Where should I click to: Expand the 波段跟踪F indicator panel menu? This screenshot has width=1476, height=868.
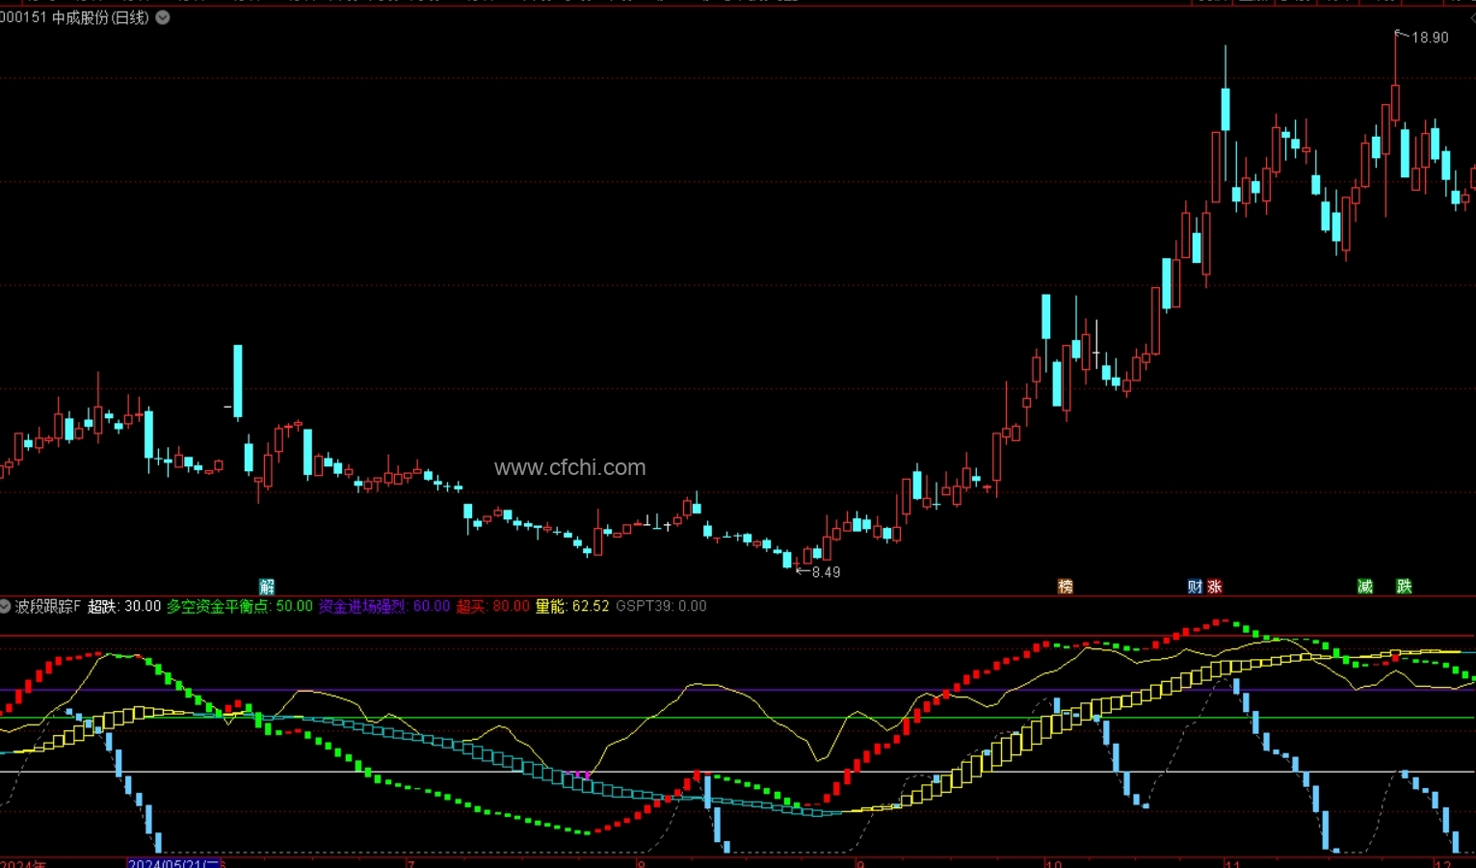tap(5, 606)
